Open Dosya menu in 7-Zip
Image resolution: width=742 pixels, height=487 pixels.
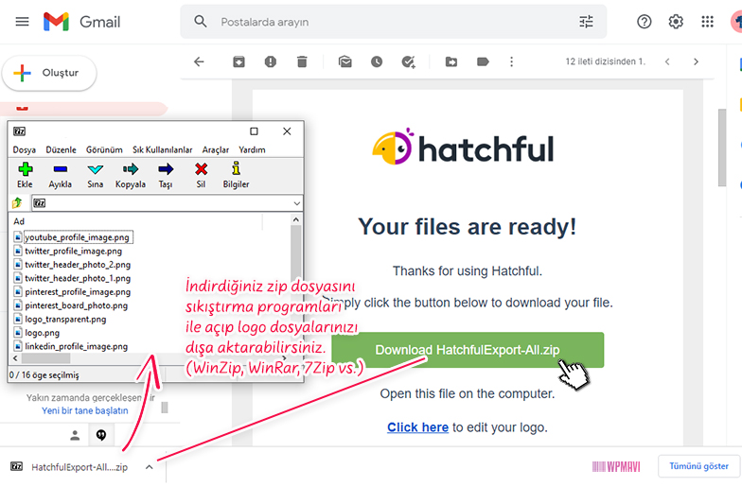click(x=25, y=149)
